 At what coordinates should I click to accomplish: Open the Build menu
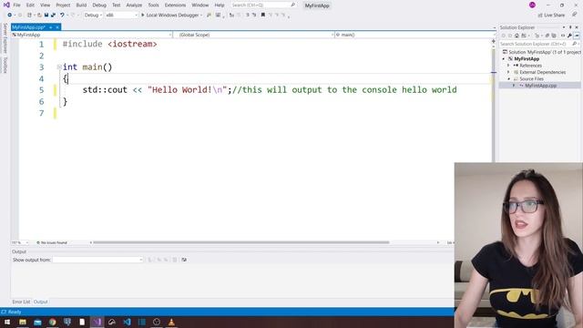81,5
